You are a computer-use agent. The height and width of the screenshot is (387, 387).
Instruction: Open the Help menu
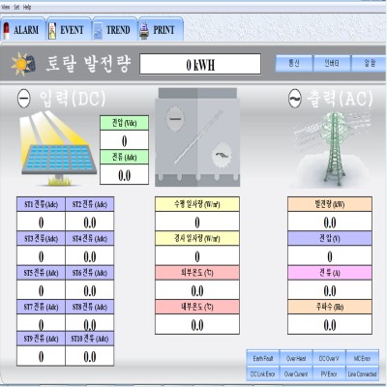click(27, 7)
